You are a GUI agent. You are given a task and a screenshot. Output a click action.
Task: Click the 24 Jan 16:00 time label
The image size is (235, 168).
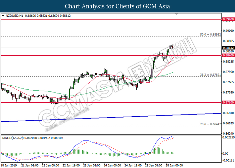133,165
